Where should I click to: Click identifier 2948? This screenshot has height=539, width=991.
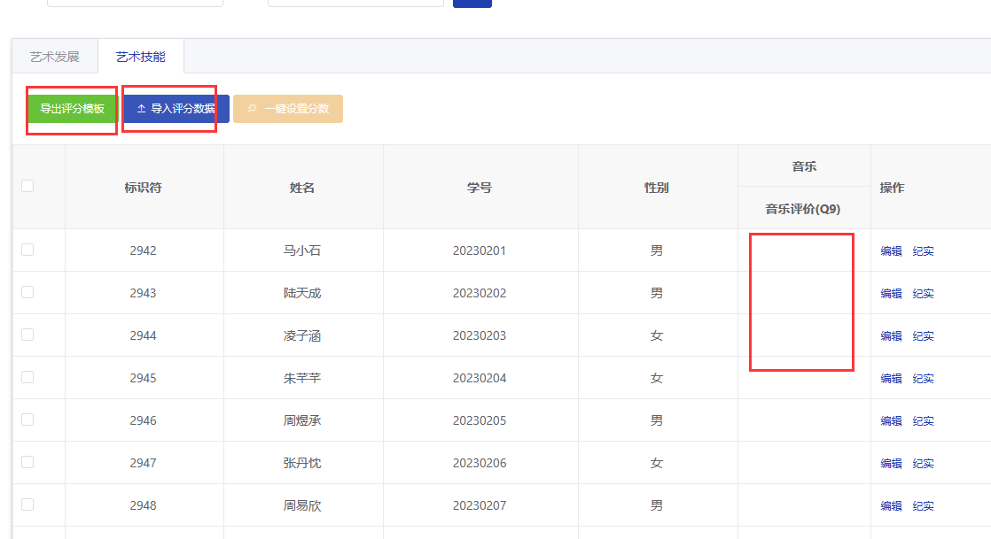[143, 505]
